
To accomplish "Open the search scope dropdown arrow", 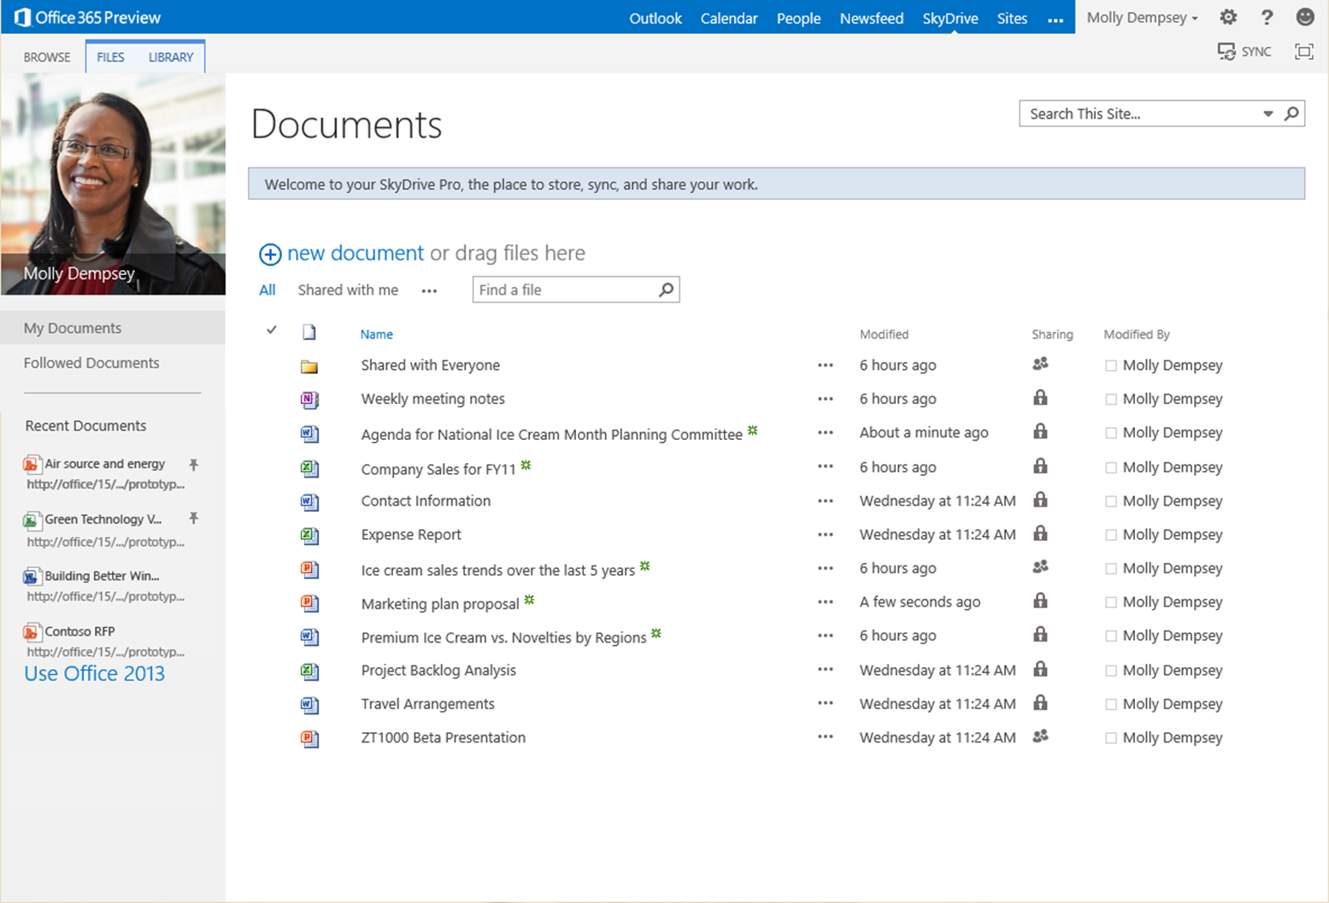I will (1268, 114).
